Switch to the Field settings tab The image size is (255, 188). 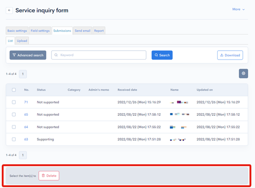[x=40, y=31]
